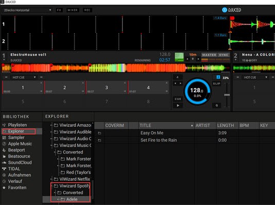
Task: Click the DJUCED logo
Action: coord(231,10)
